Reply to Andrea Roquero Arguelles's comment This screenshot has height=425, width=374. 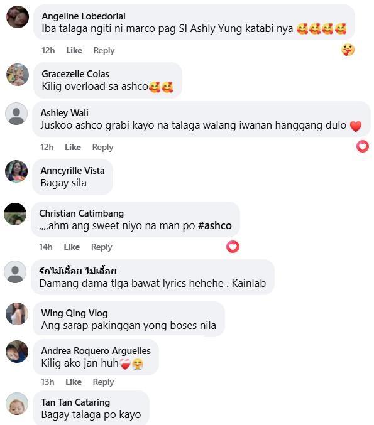click(x=104, y=382)
